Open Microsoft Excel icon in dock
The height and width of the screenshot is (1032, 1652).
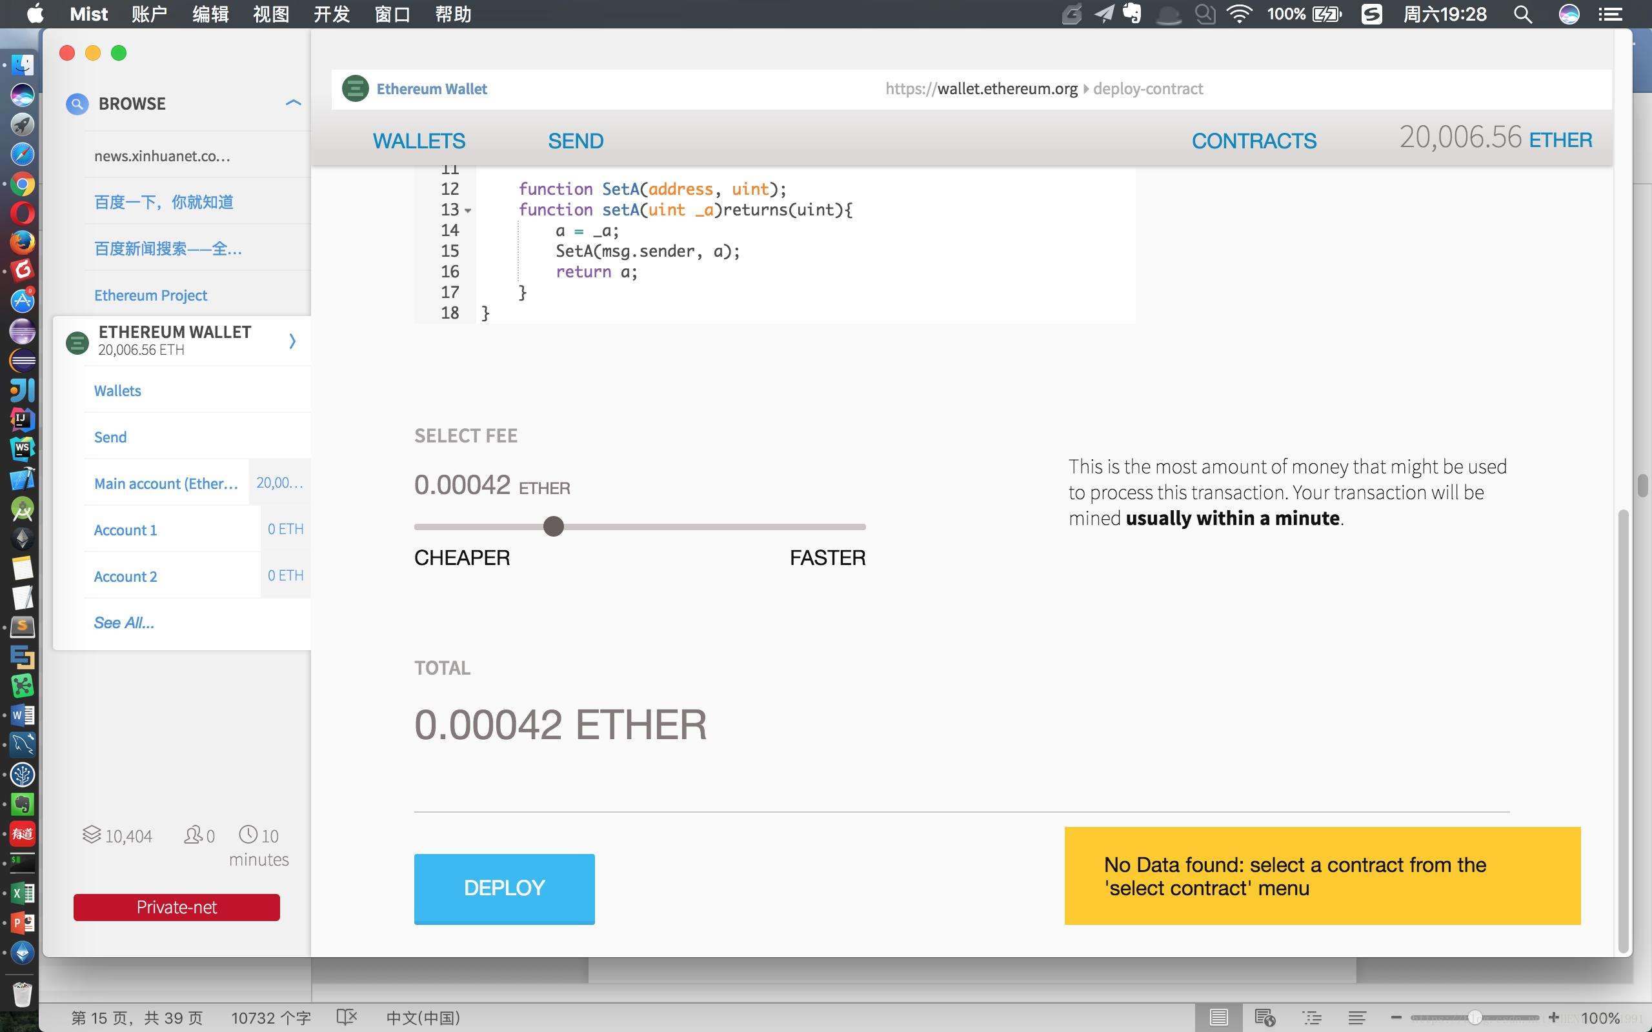(23, 893)
